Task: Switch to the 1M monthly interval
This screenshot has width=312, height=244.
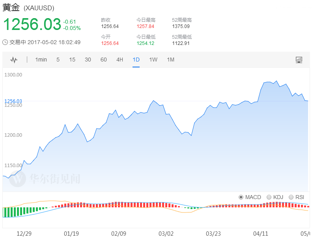Action: [170, 60]
